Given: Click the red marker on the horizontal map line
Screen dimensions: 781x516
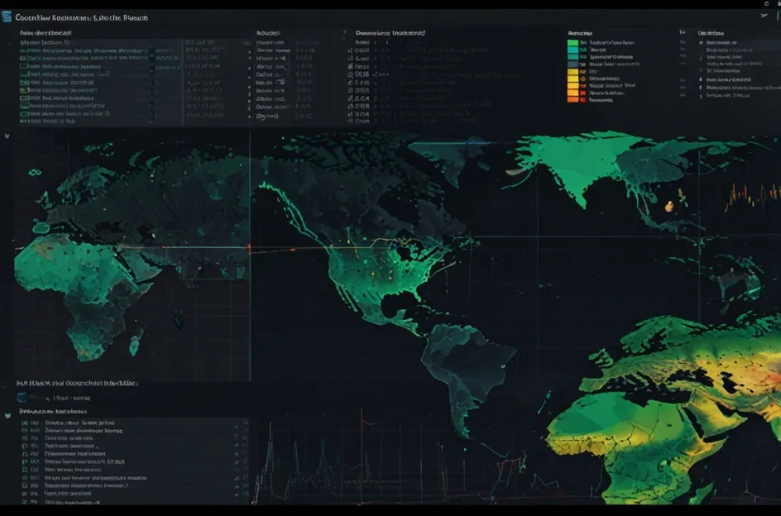Looking at the screenshot, I should (x=248, y=246).
